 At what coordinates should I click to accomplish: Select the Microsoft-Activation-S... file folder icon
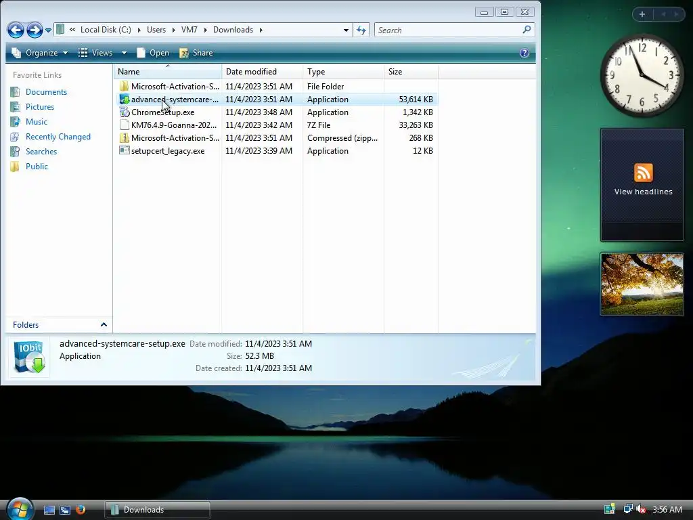[x=125, y=86]
